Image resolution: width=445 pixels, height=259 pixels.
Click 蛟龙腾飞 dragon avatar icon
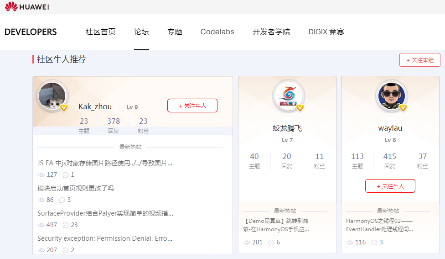pos(288,96)
